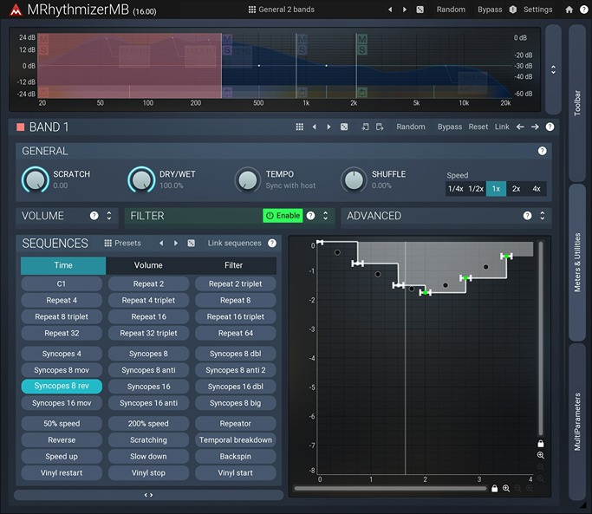Toggle Band 1 Bypass

pos(450,127)
